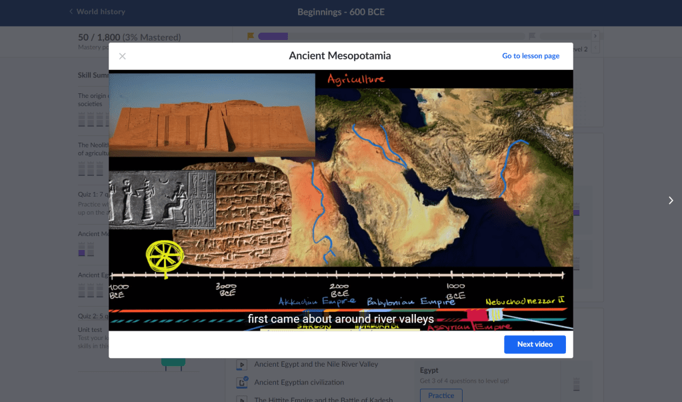
Task: Close the Ancient Mesopotamia video modal
Action: pyautogui.click(x=122, y=56)
